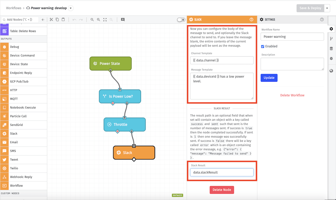This screenshot has height=200, width=336.
Task: Select the Workflow palette node
Action: click(x=24, y=185)
